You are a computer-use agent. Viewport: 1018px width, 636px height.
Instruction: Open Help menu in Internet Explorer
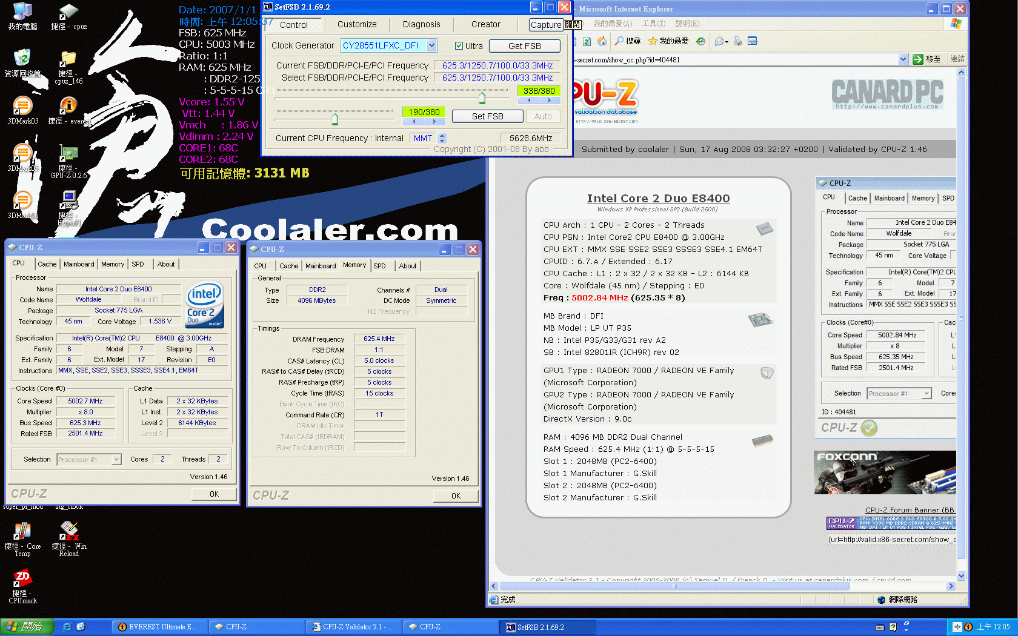coord(687,24)
